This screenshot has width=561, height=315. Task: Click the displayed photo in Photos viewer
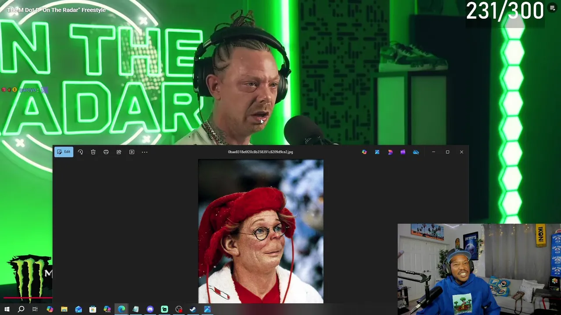tap(261, 231)
